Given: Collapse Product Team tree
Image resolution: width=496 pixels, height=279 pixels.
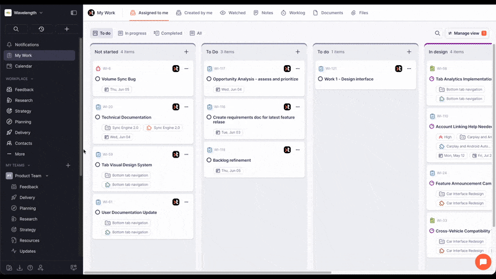Looking at the screenshot, I should click(x=47, y=176).
